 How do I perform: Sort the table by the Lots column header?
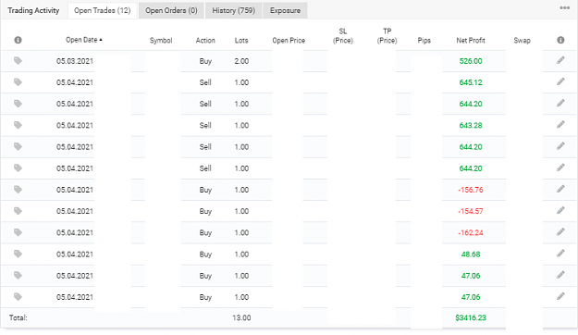pyautogui.click(x=241, y=40)
